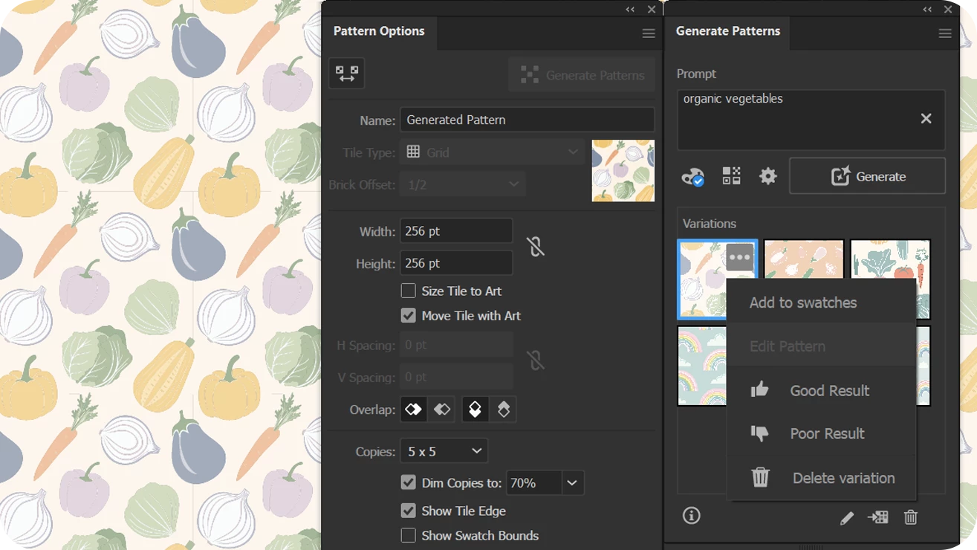Click the pattern preview thumbnail beside Tile Type
977x550 pixels.
coord(623,170)
